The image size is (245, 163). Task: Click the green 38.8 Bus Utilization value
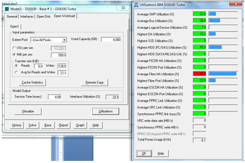199,21
